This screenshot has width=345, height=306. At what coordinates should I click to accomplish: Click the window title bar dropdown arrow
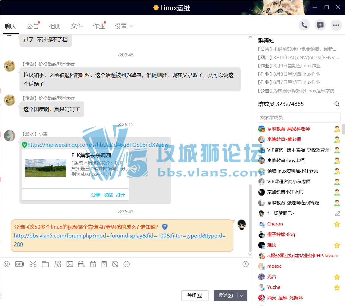pyautogui.click(x=304, y=8)
